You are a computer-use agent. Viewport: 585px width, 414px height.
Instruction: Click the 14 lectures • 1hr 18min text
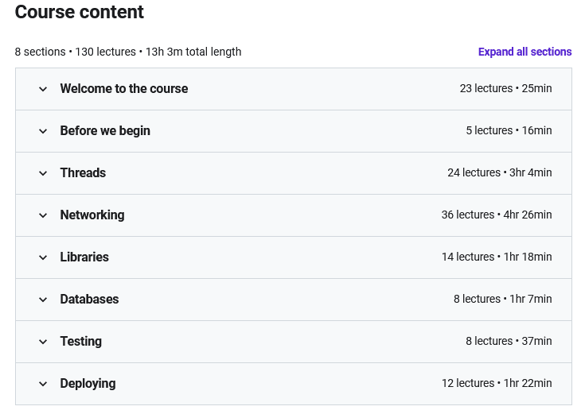click(x=497, y=257)
